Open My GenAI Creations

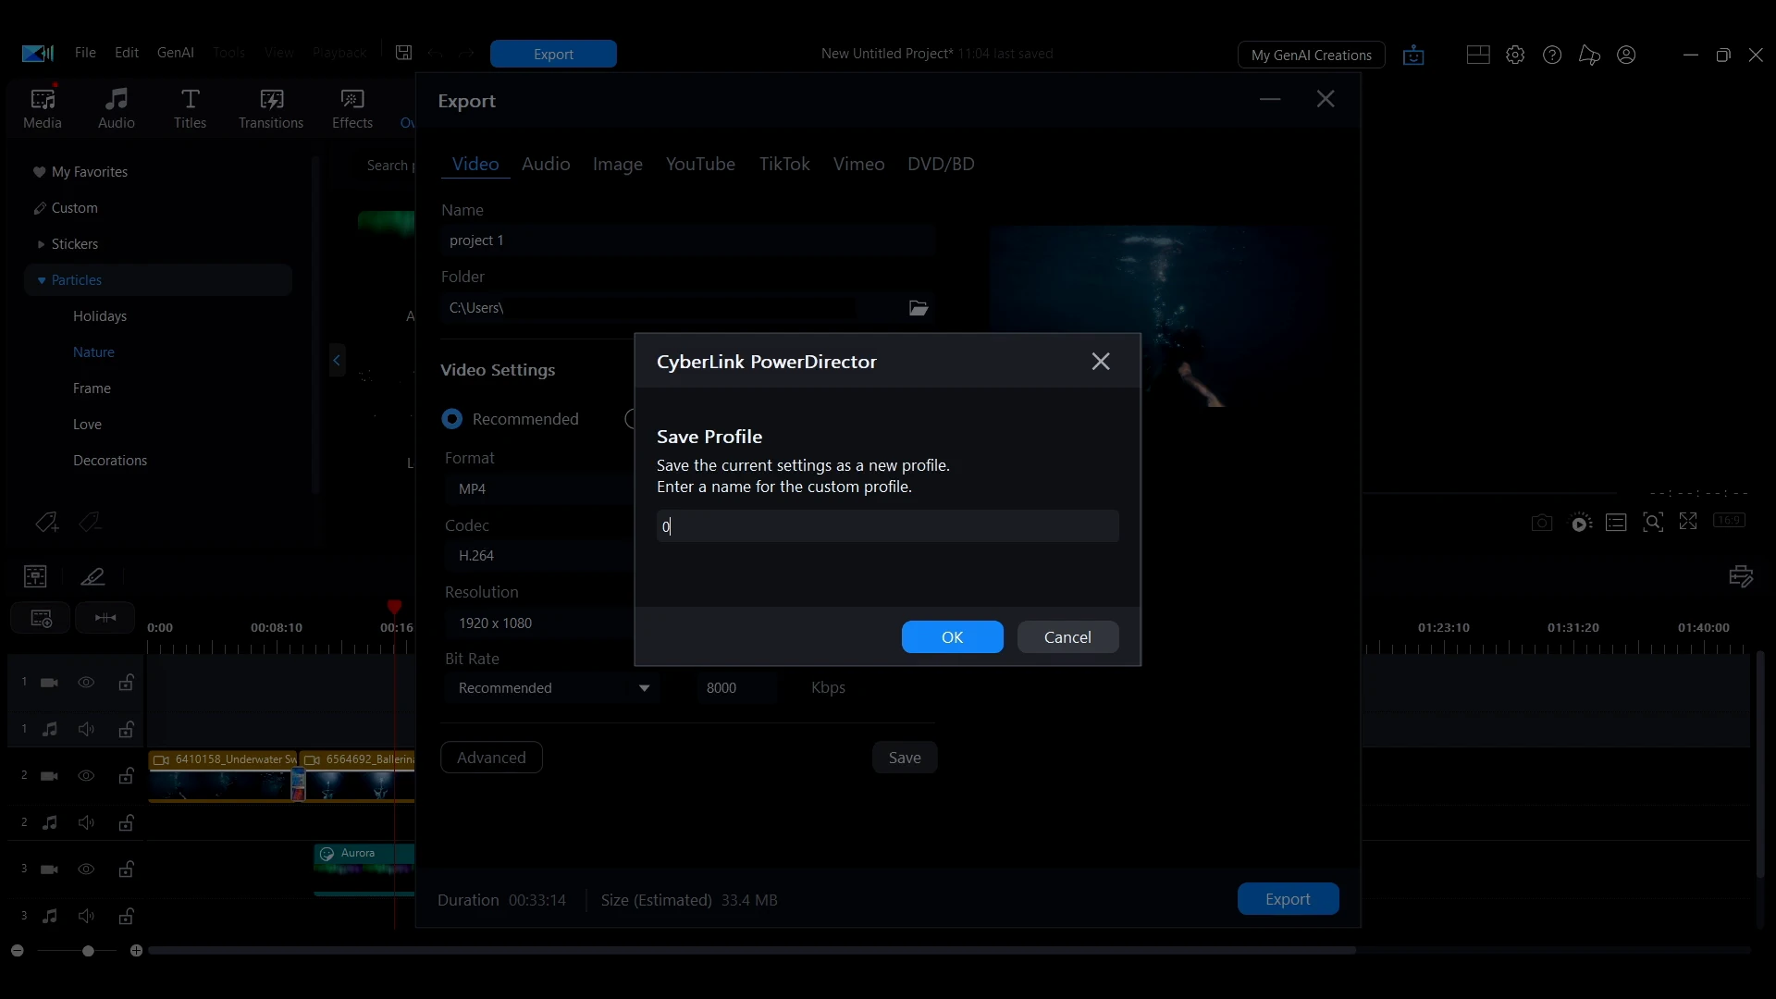(x=1311, y=55)
